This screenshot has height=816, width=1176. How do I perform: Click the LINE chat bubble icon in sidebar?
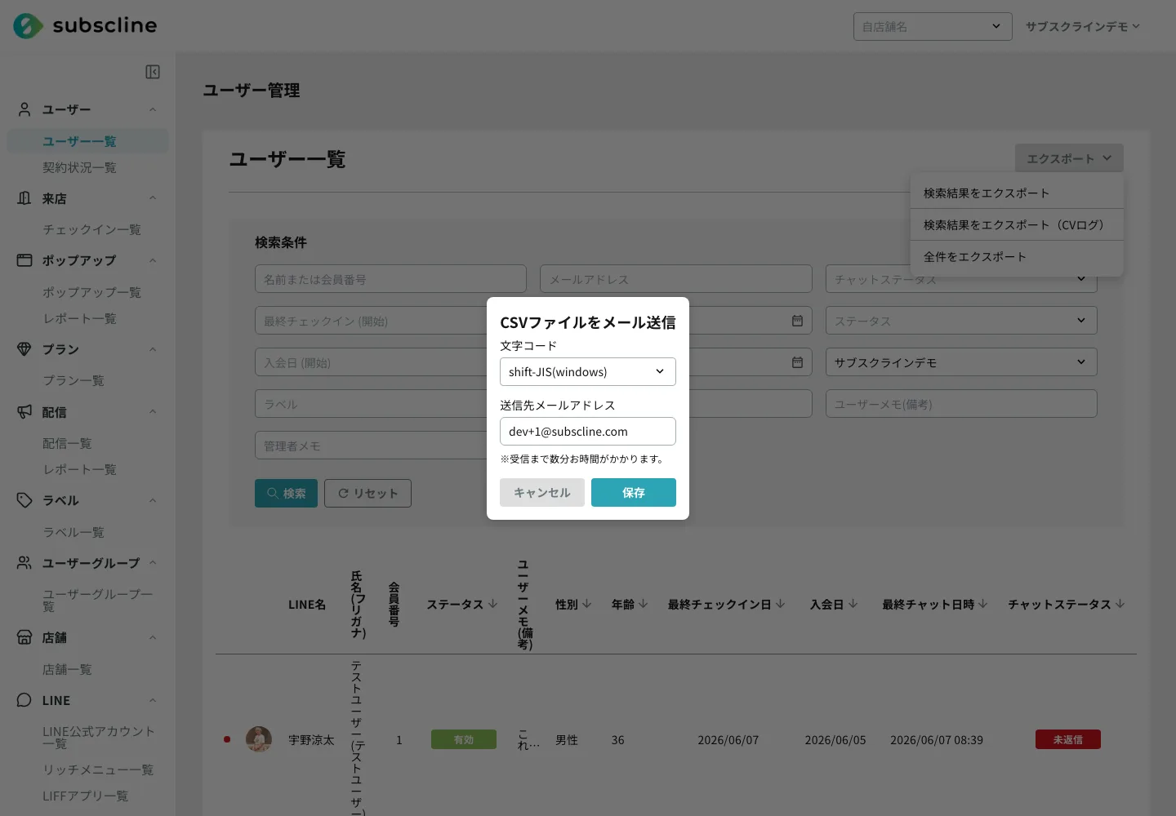click(x=24, y=700)
